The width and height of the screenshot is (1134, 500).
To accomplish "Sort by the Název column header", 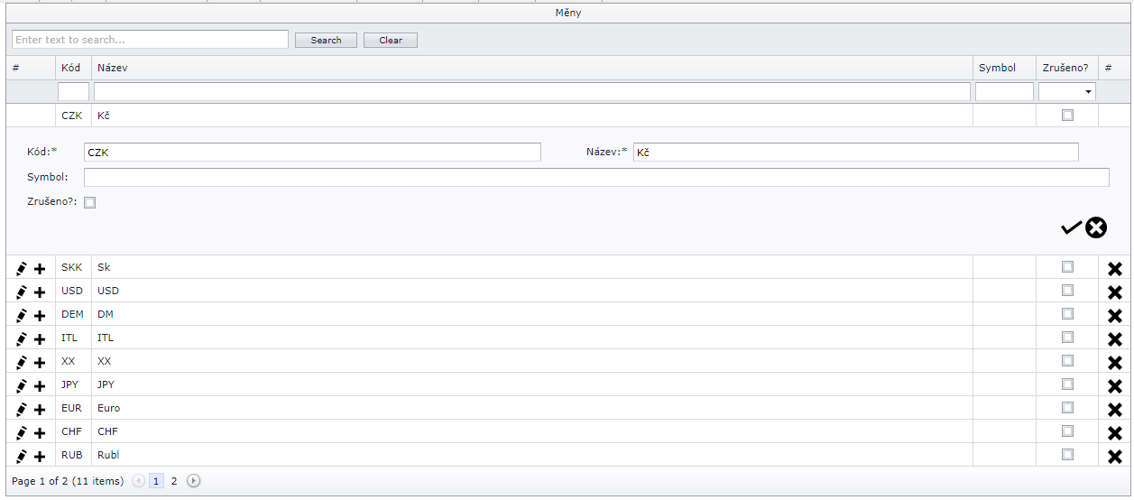I will click(x=113, y=68).
